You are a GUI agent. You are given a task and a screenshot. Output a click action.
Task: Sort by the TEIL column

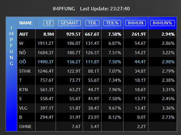pyautogui.click(x=92, y=23)
